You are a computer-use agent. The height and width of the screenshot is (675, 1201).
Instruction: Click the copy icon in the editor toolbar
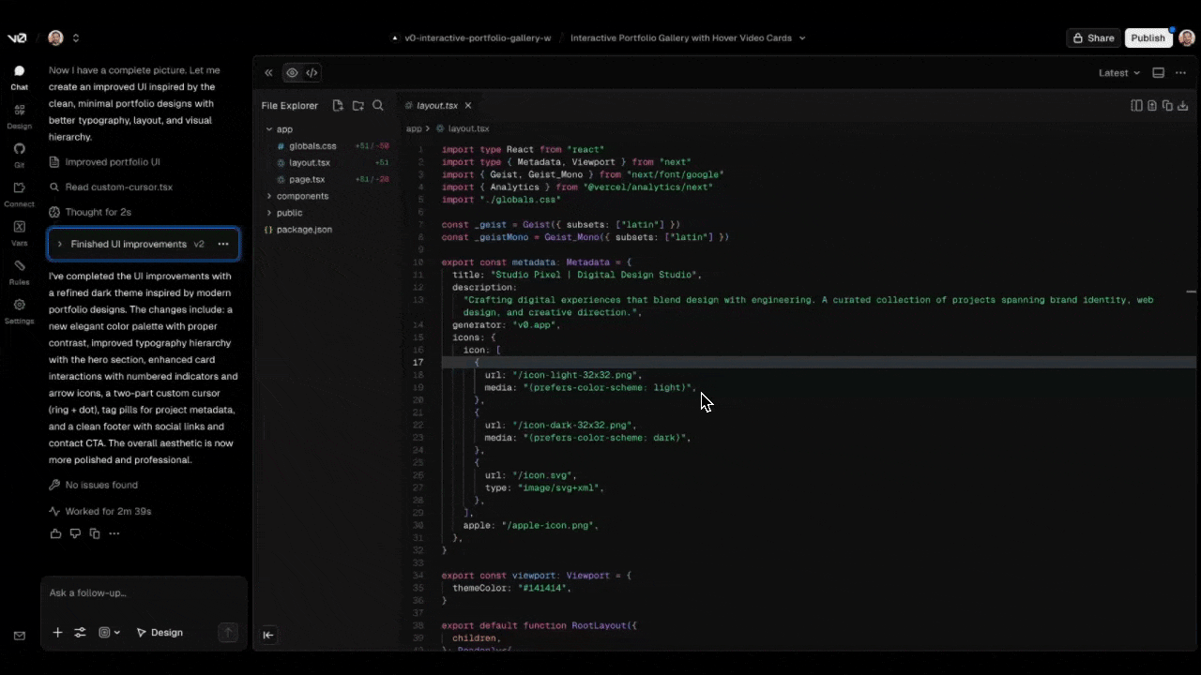(x=1166, y=106)
